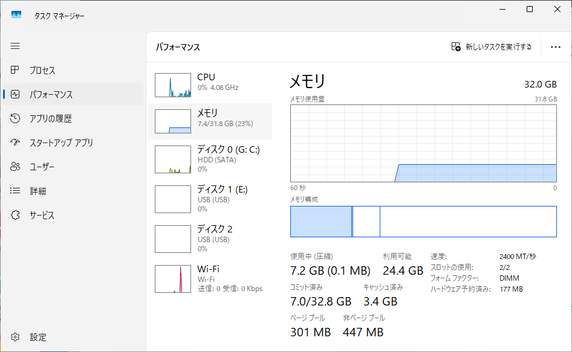Open the サービス puzzle icon

(16, 215)
